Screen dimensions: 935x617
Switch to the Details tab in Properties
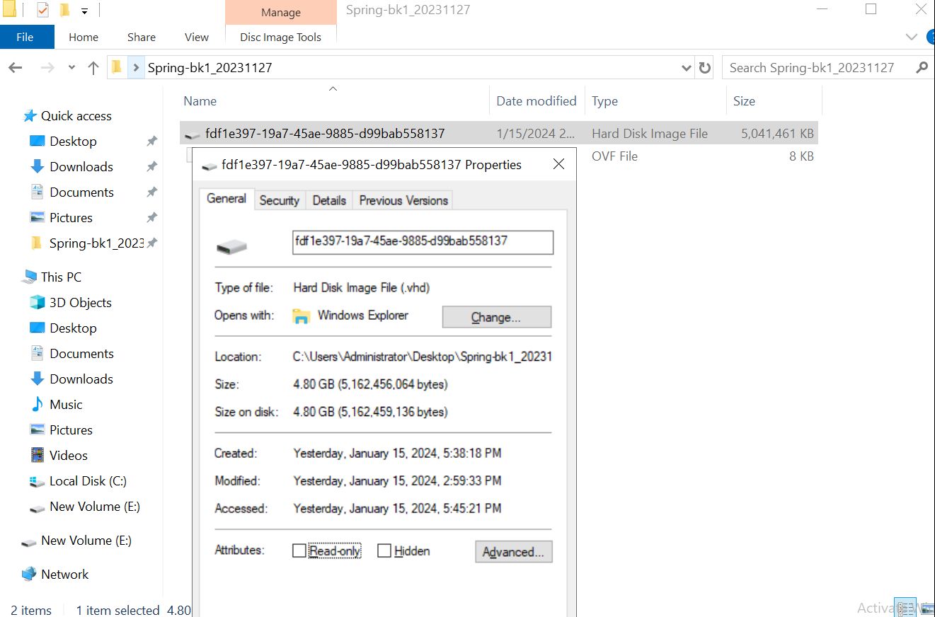(329, 200)
